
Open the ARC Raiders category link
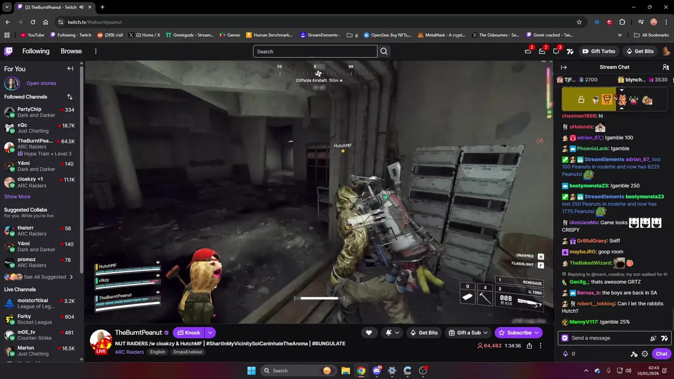(x=130, y=352)
